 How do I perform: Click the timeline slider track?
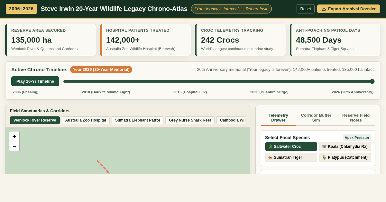(219, 81)
